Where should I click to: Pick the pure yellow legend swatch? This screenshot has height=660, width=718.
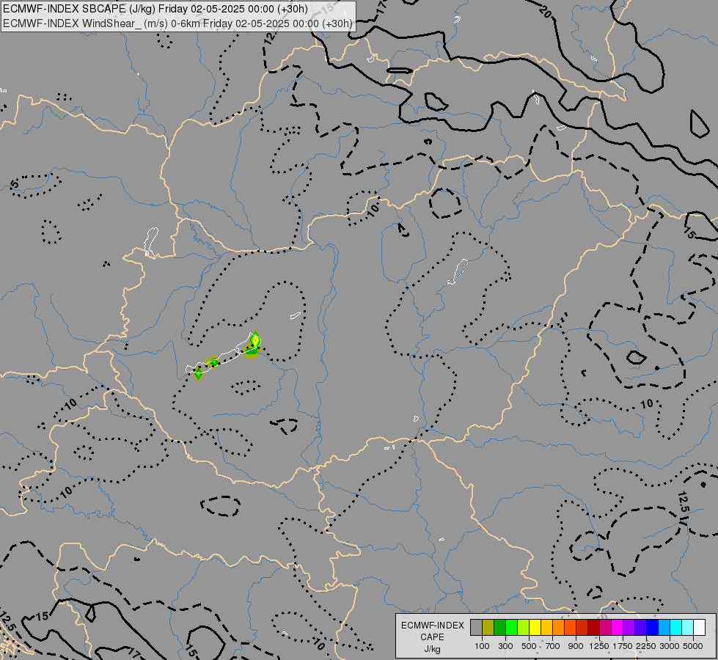[535, 628]
